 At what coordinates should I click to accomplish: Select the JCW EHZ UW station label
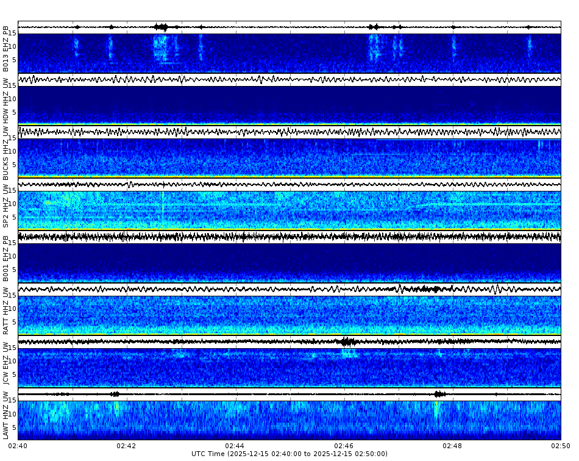6,363
